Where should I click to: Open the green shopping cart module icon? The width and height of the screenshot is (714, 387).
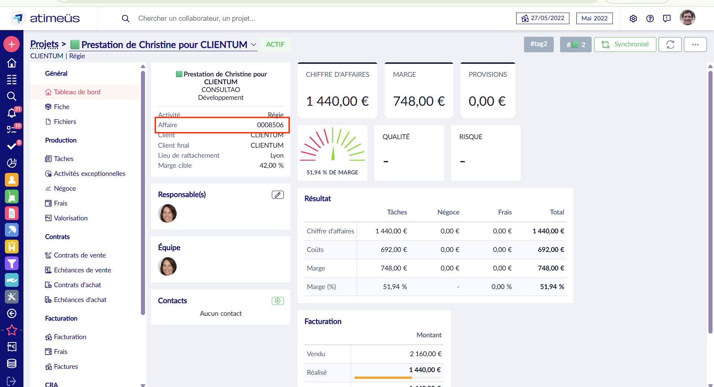coord(12,197)
